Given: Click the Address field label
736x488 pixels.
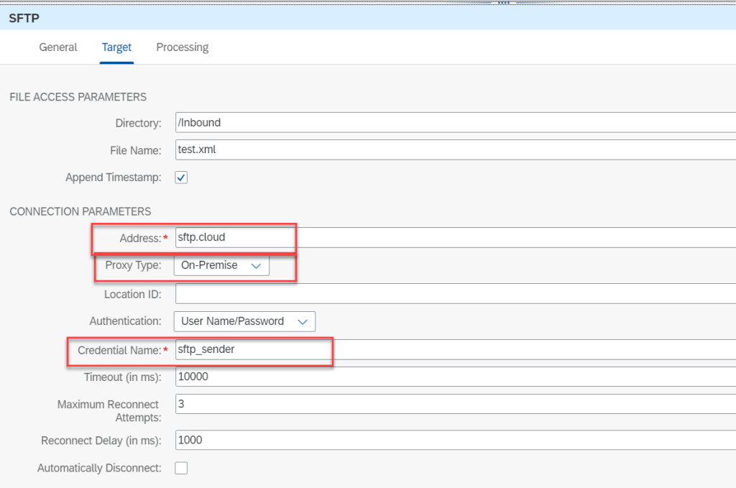Looking at the screenshot, I should pos(139,238).
